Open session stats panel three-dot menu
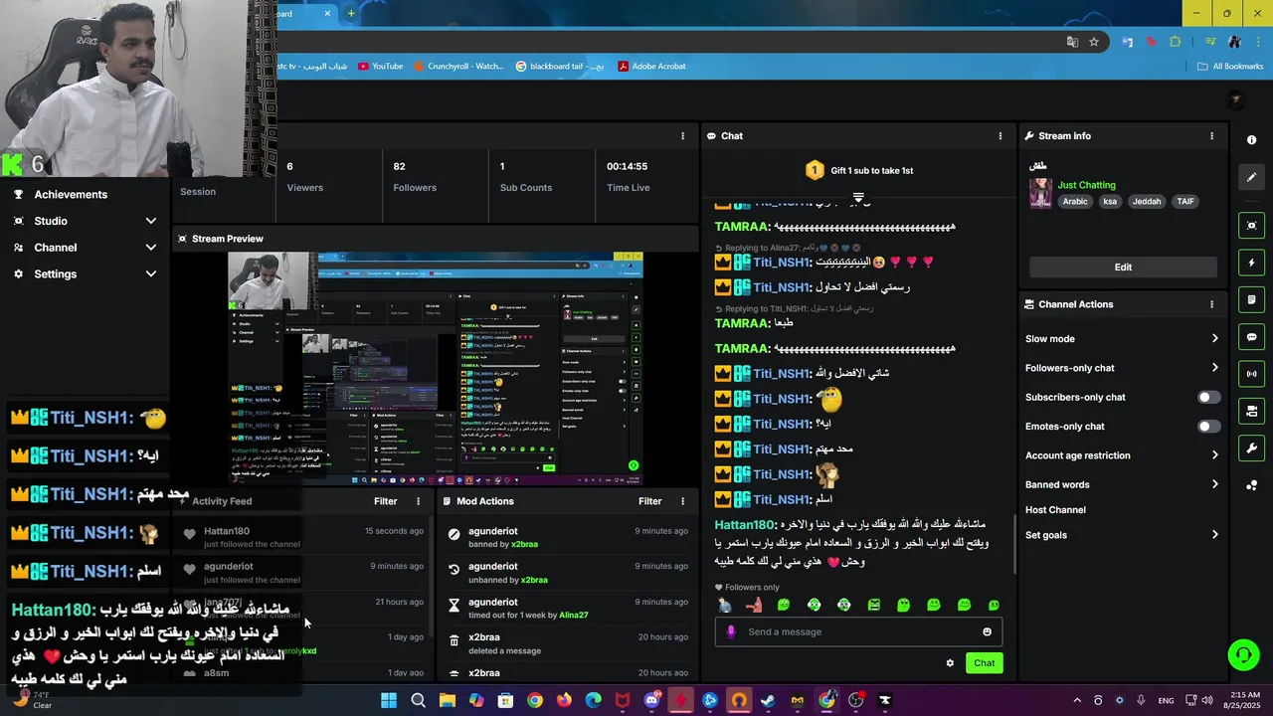Screen dimensions: 1273x716 coord(682,136)
